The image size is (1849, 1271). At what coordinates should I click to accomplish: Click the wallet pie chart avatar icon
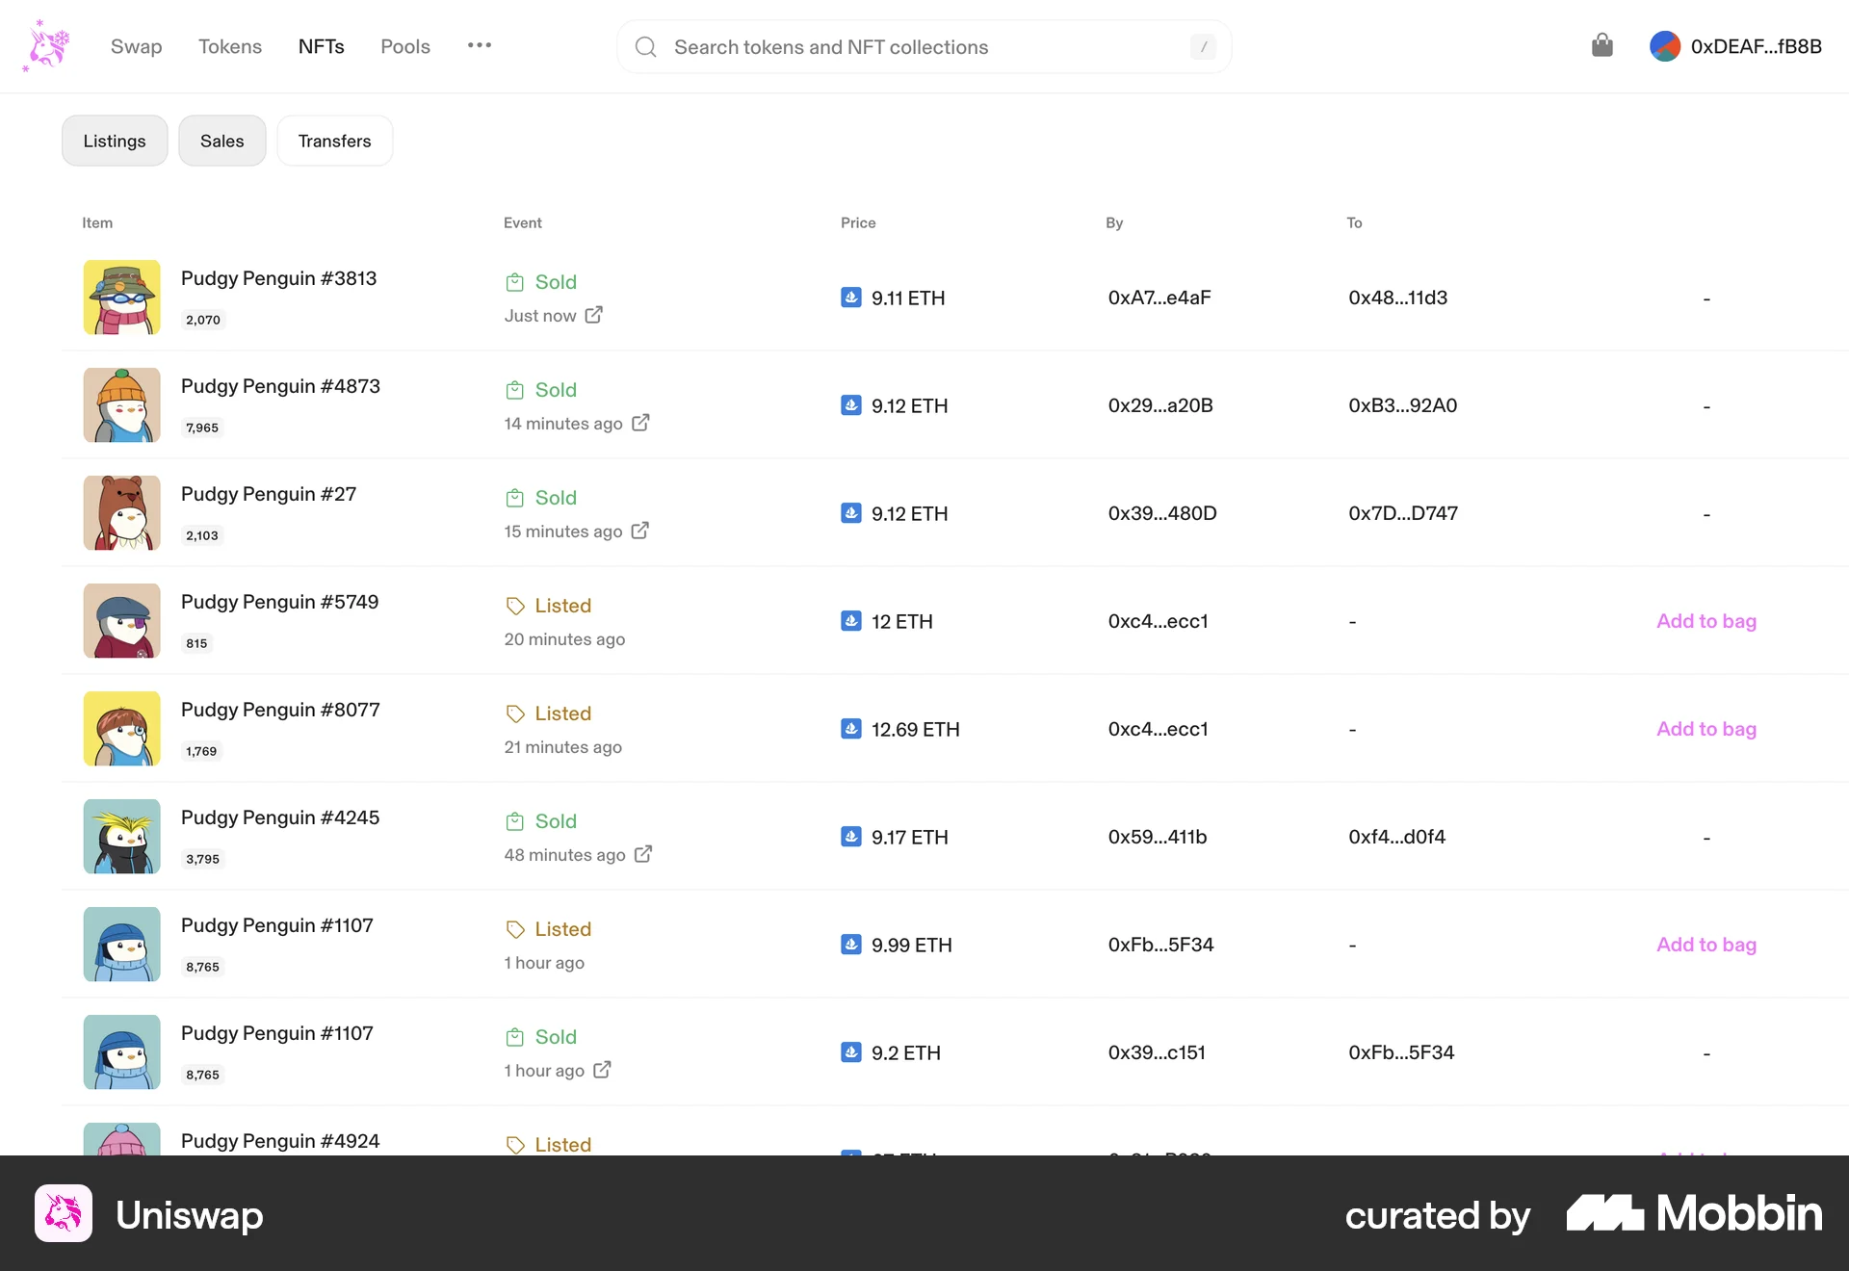[x=1665, y=45]
